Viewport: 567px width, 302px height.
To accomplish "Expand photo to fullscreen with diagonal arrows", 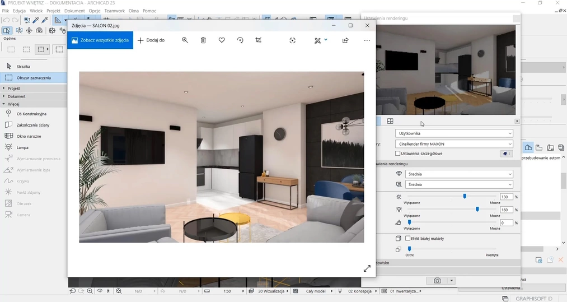I will pos(367,268).
